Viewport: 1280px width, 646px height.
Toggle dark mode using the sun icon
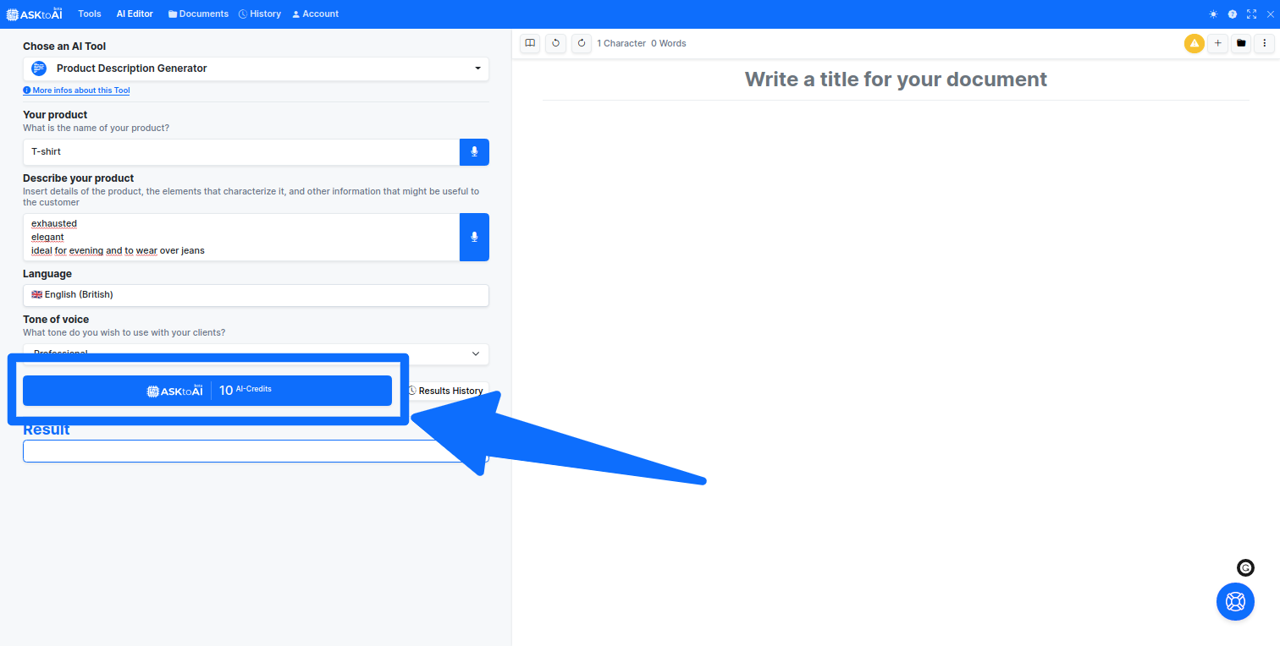tap(1212, 14)
